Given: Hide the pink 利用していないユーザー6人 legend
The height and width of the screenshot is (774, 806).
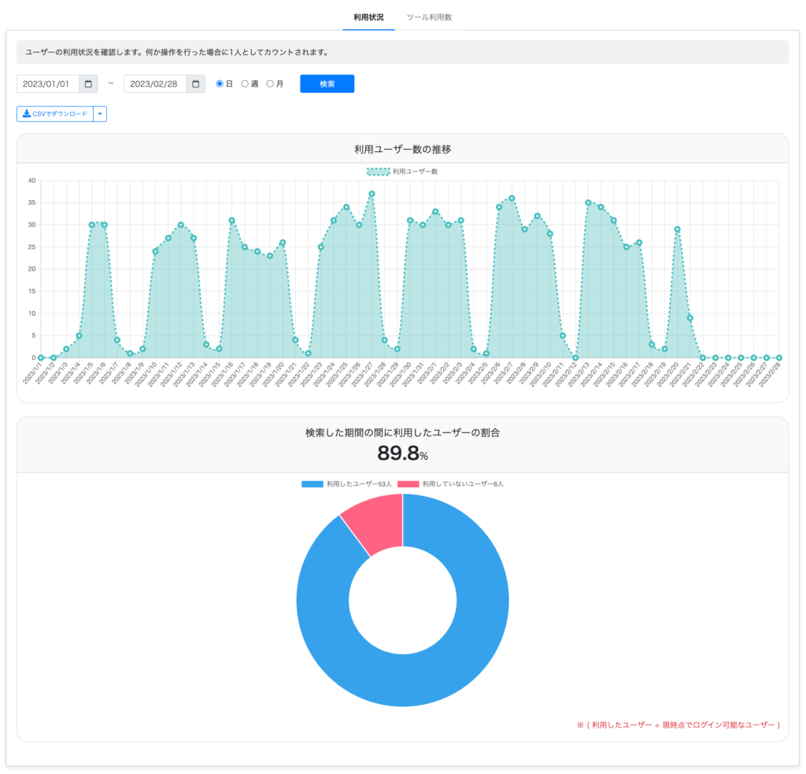Looking at the screenshot, I should tap(408, 483).
